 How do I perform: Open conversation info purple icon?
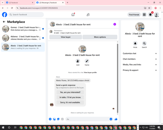point(115,24)
